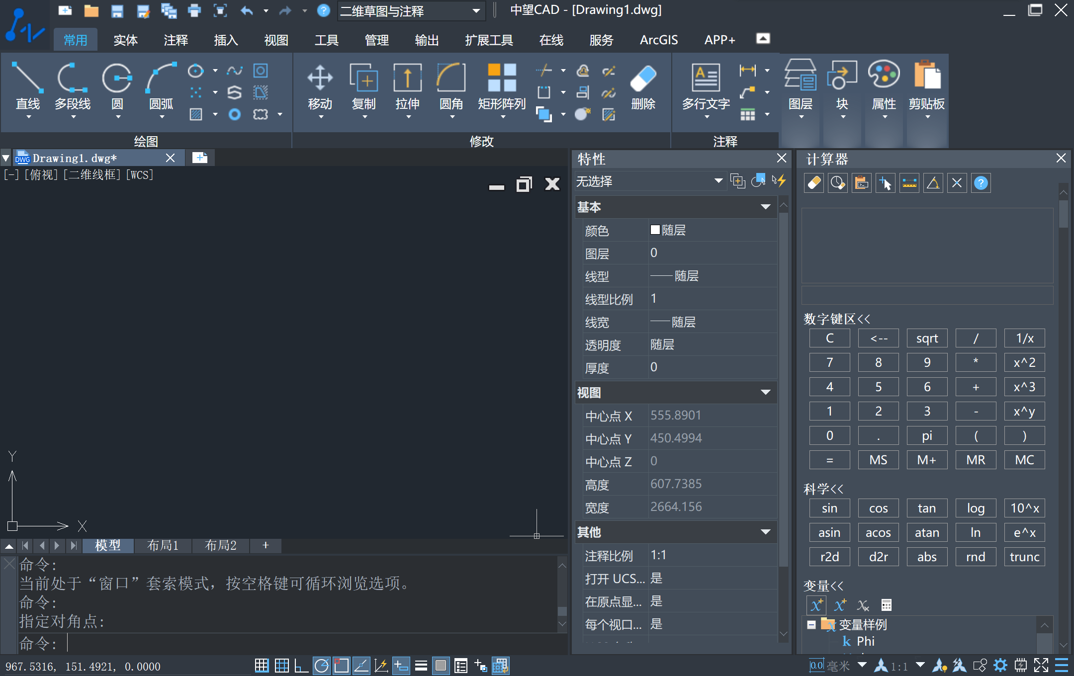The image size is (1074, 676).
Task: Click the calculator expression input field
Action: [x=927, y=295]
